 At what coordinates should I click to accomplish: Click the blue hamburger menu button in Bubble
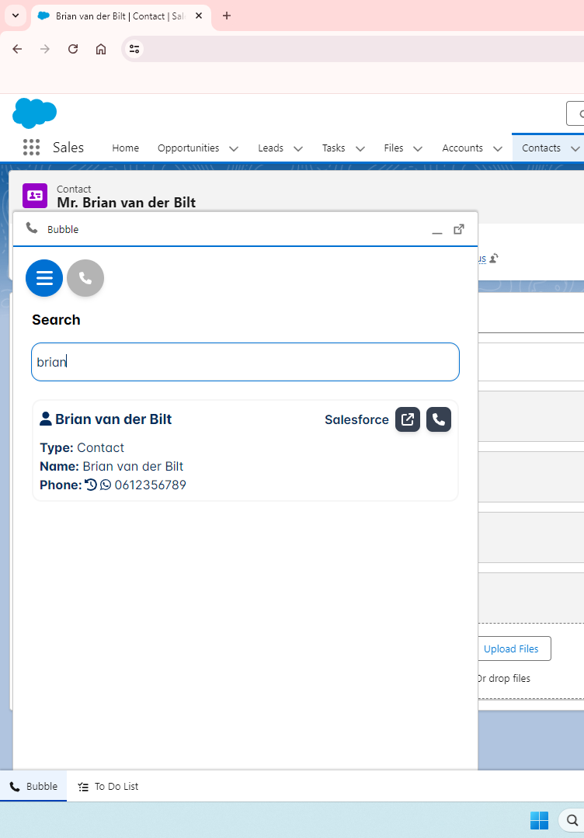[x=44, y=278]
